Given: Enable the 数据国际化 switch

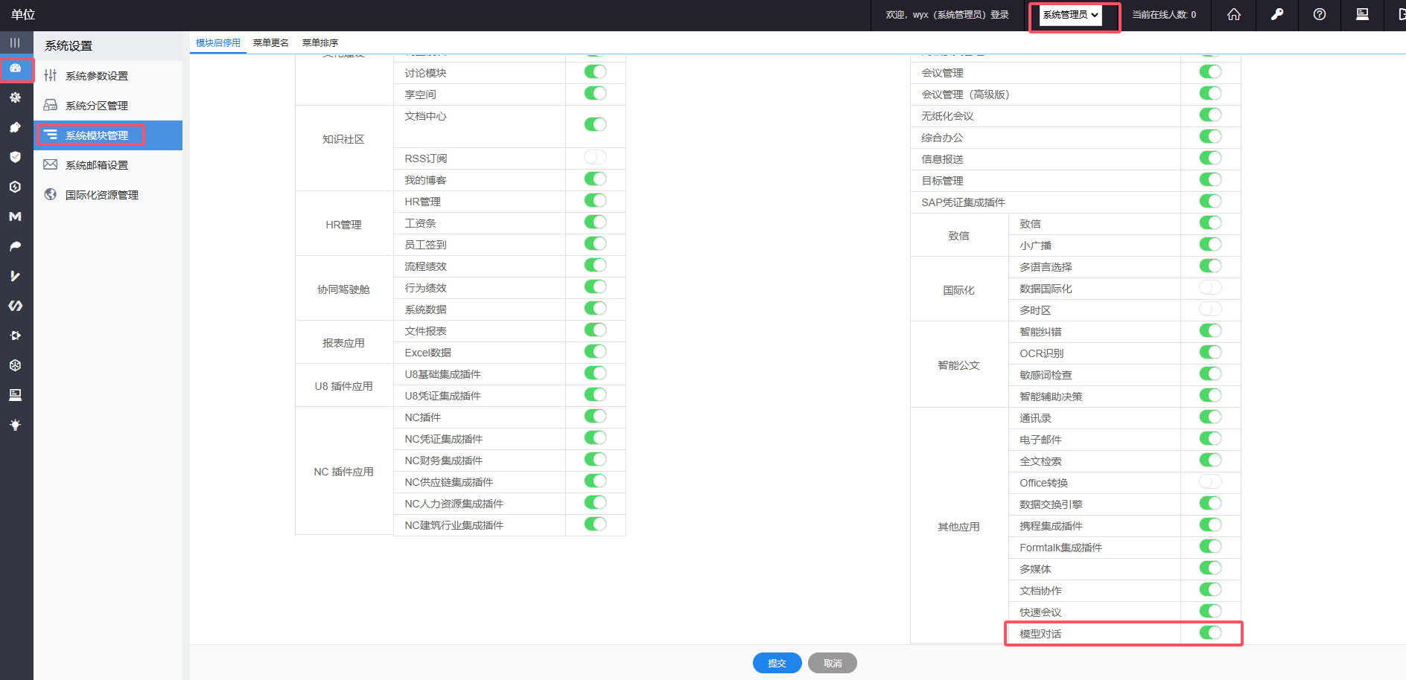Looking at the screenshot, I should 1210,287.
